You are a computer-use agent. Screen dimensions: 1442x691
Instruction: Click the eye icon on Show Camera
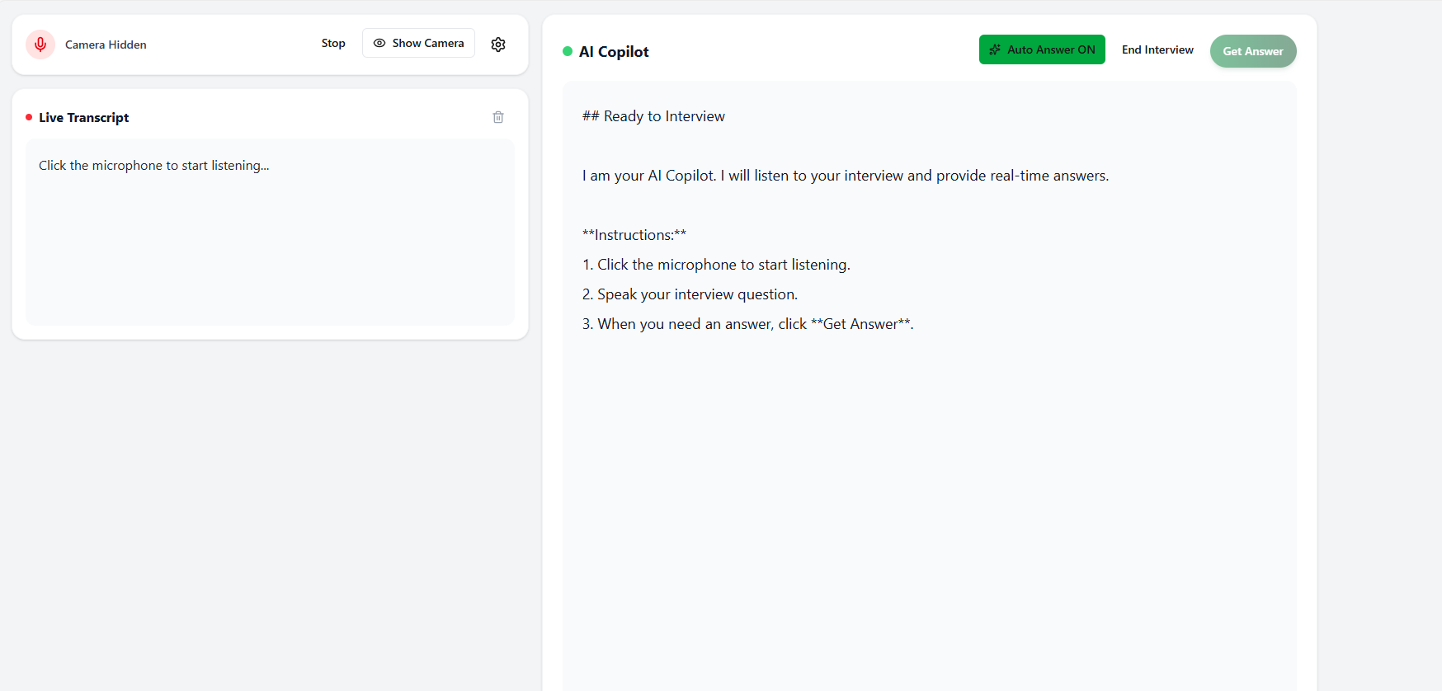379,43
